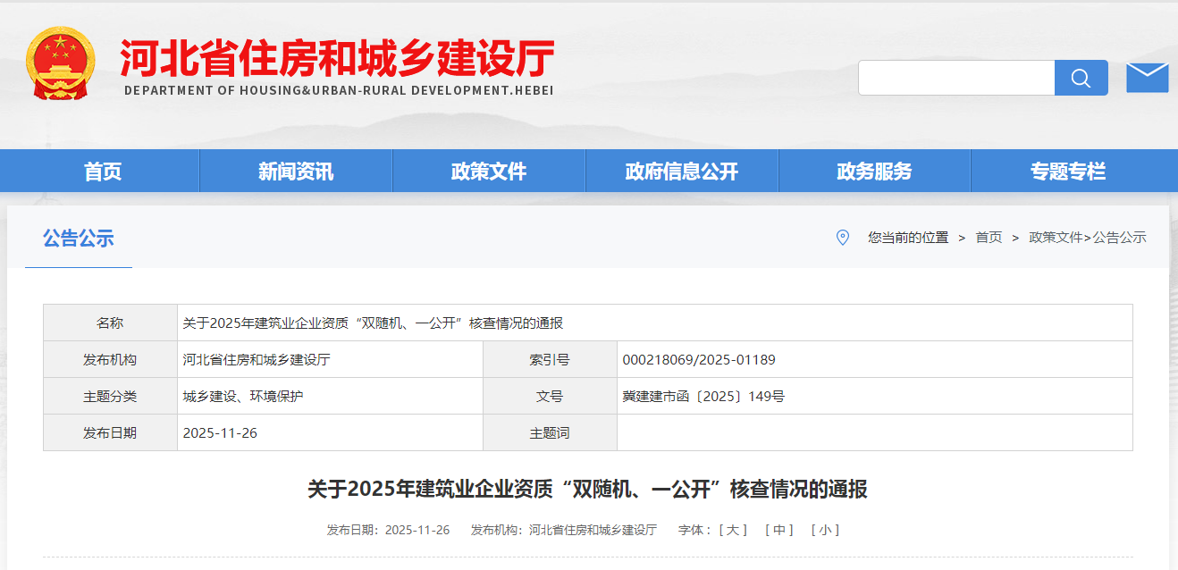
Task: Open 政府信息公开 section
Action: tap(682, 172)
